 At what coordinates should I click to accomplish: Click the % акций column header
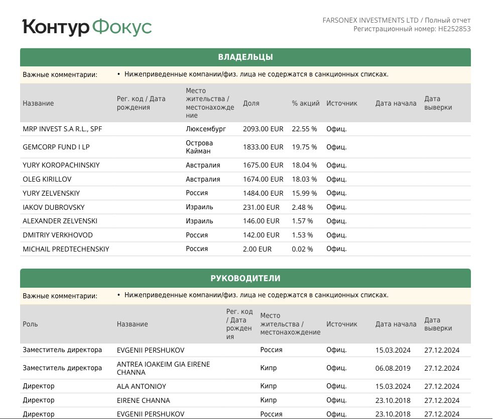(x=306, y=103)
